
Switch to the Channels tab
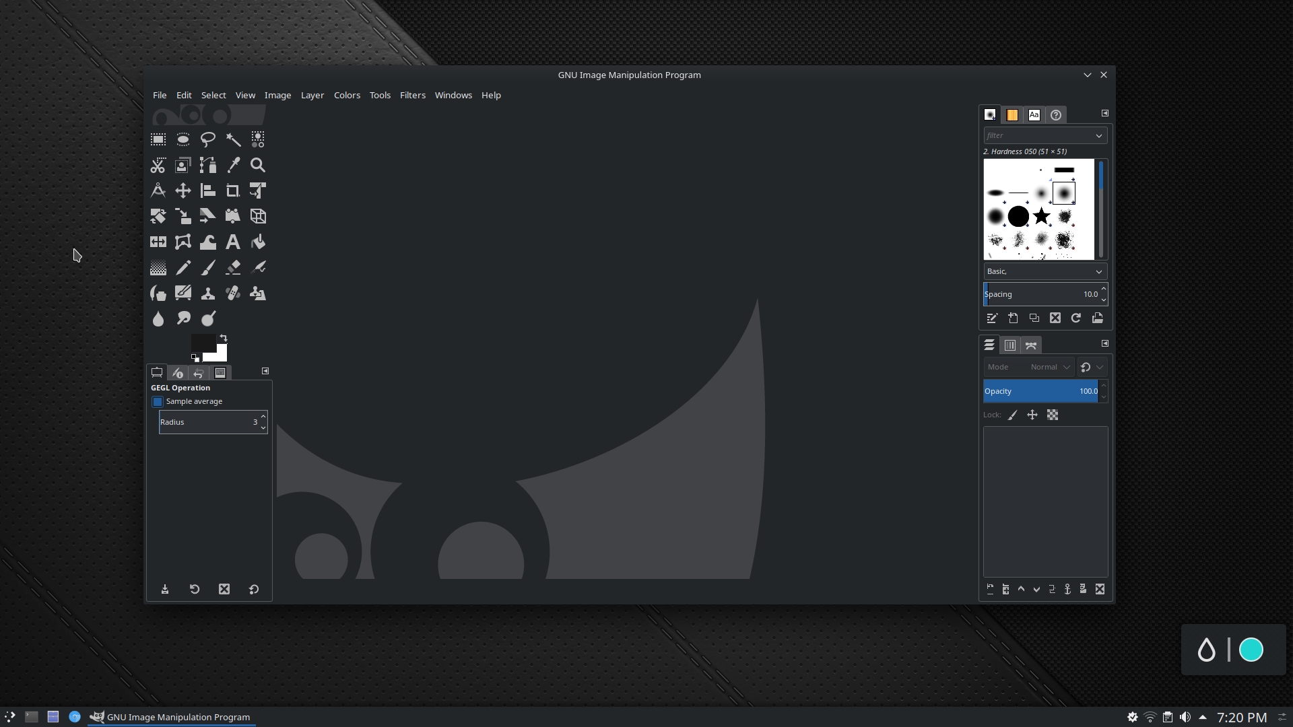click(1010, 345)
